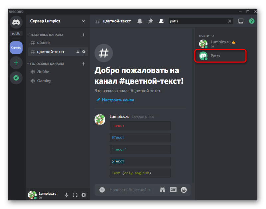Open server discovery compass icon

coord(16,78)
